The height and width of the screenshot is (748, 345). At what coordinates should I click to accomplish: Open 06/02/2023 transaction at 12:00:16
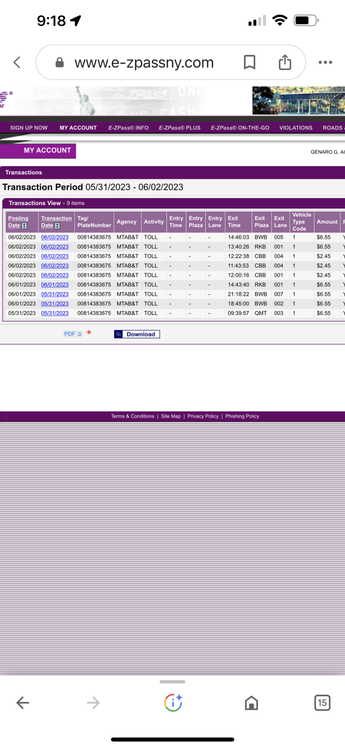[x=55, y=275]
